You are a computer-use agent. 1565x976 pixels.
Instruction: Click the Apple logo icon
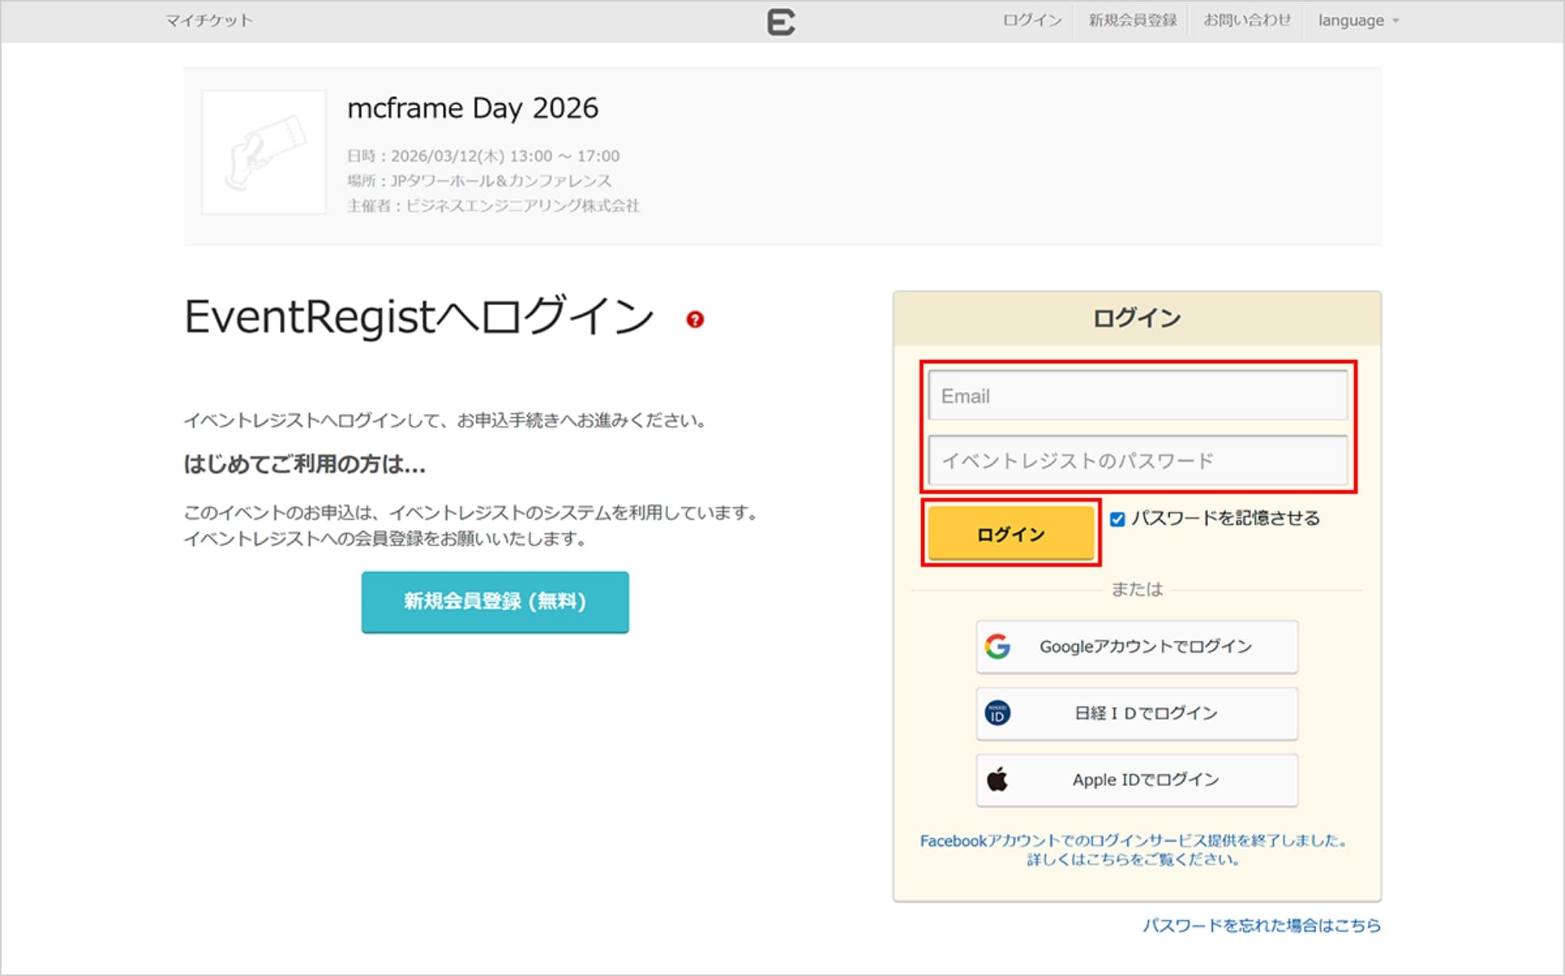[x=997, y=780]
